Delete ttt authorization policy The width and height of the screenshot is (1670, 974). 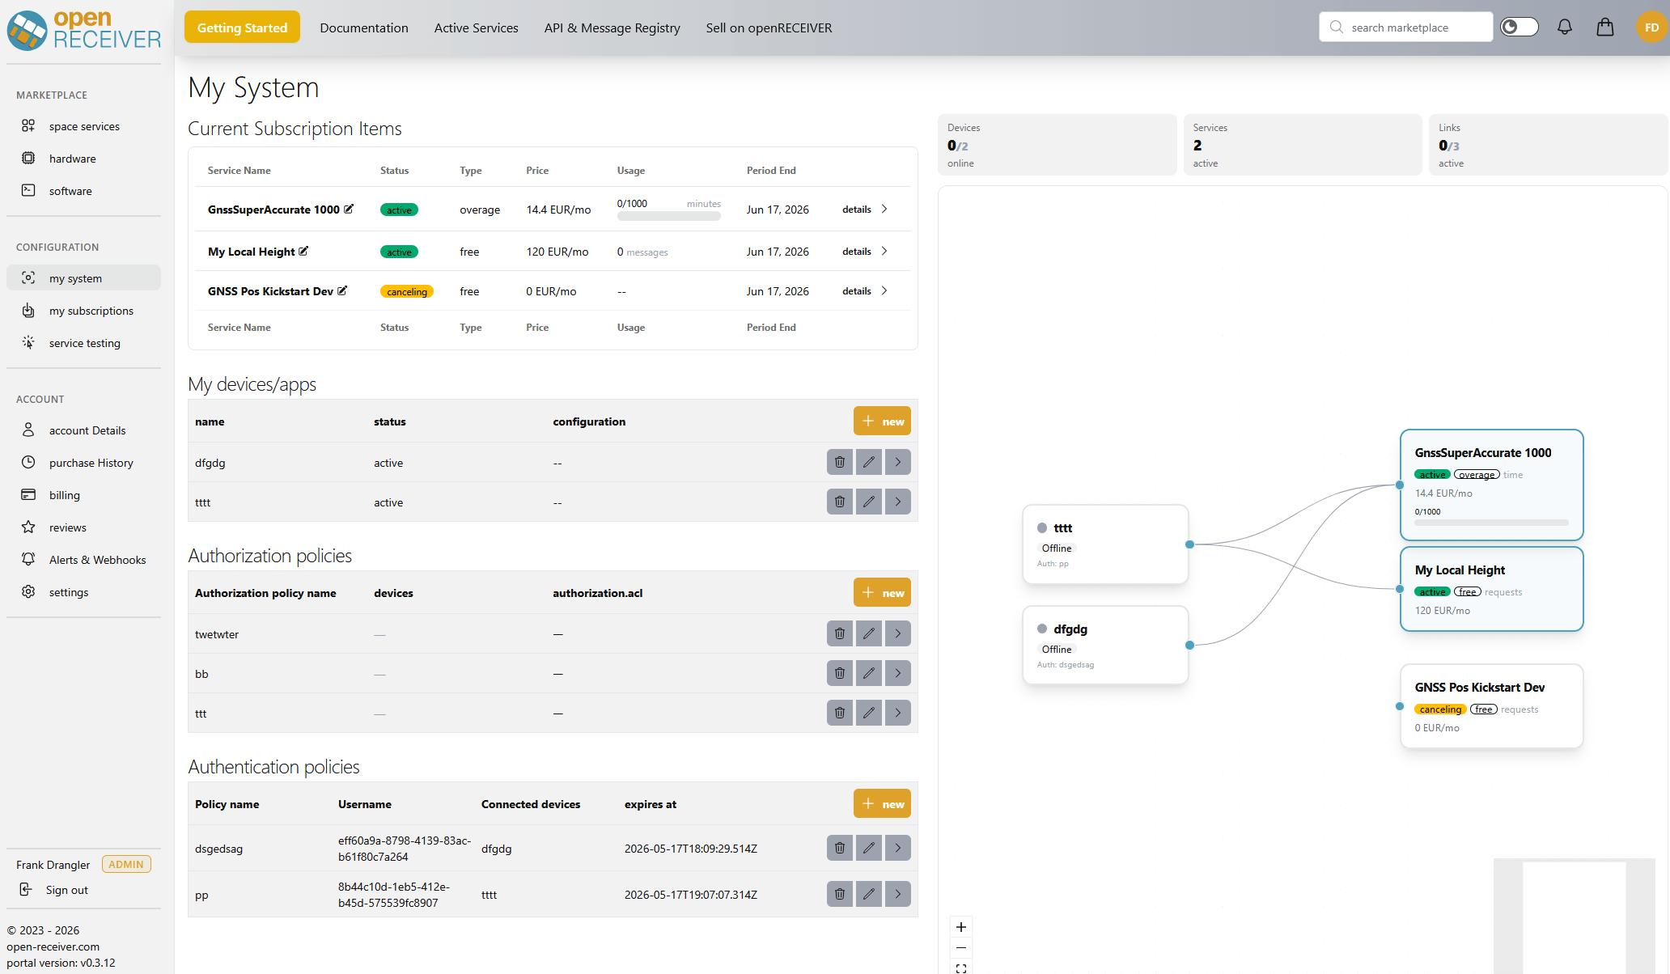click(x=840, y=713)
